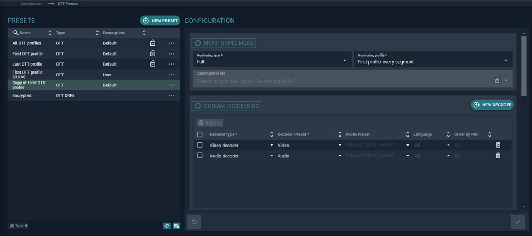Click the refresh presets icon
This screenshot has width=532, height=236.
pos(167,225)
